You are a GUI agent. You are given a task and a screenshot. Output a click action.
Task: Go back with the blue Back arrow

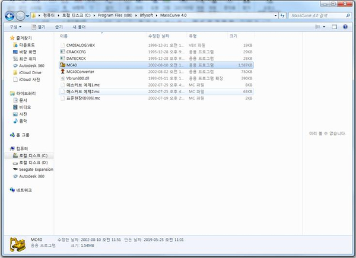(x=9, y=16)
